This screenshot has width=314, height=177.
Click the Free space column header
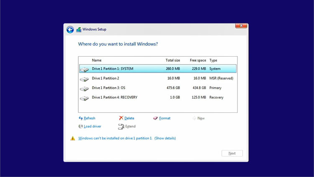point(198,60)
